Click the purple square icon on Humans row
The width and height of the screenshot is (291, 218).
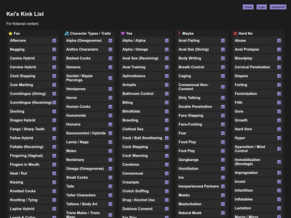click(x=110, y=124)
